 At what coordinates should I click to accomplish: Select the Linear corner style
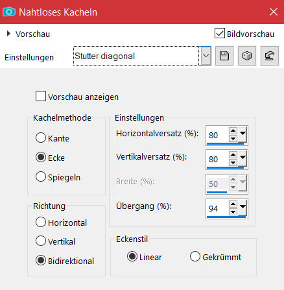pos(132,256)
